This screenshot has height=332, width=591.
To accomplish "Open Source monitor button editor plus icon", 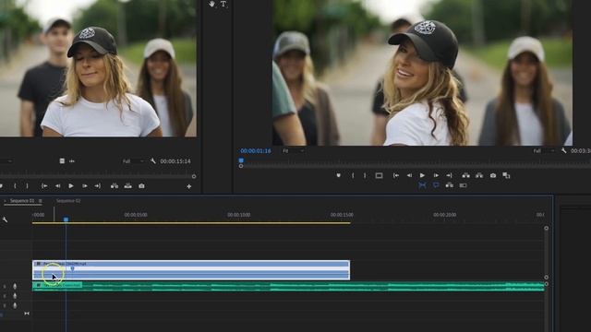I will tap(188, 186).
